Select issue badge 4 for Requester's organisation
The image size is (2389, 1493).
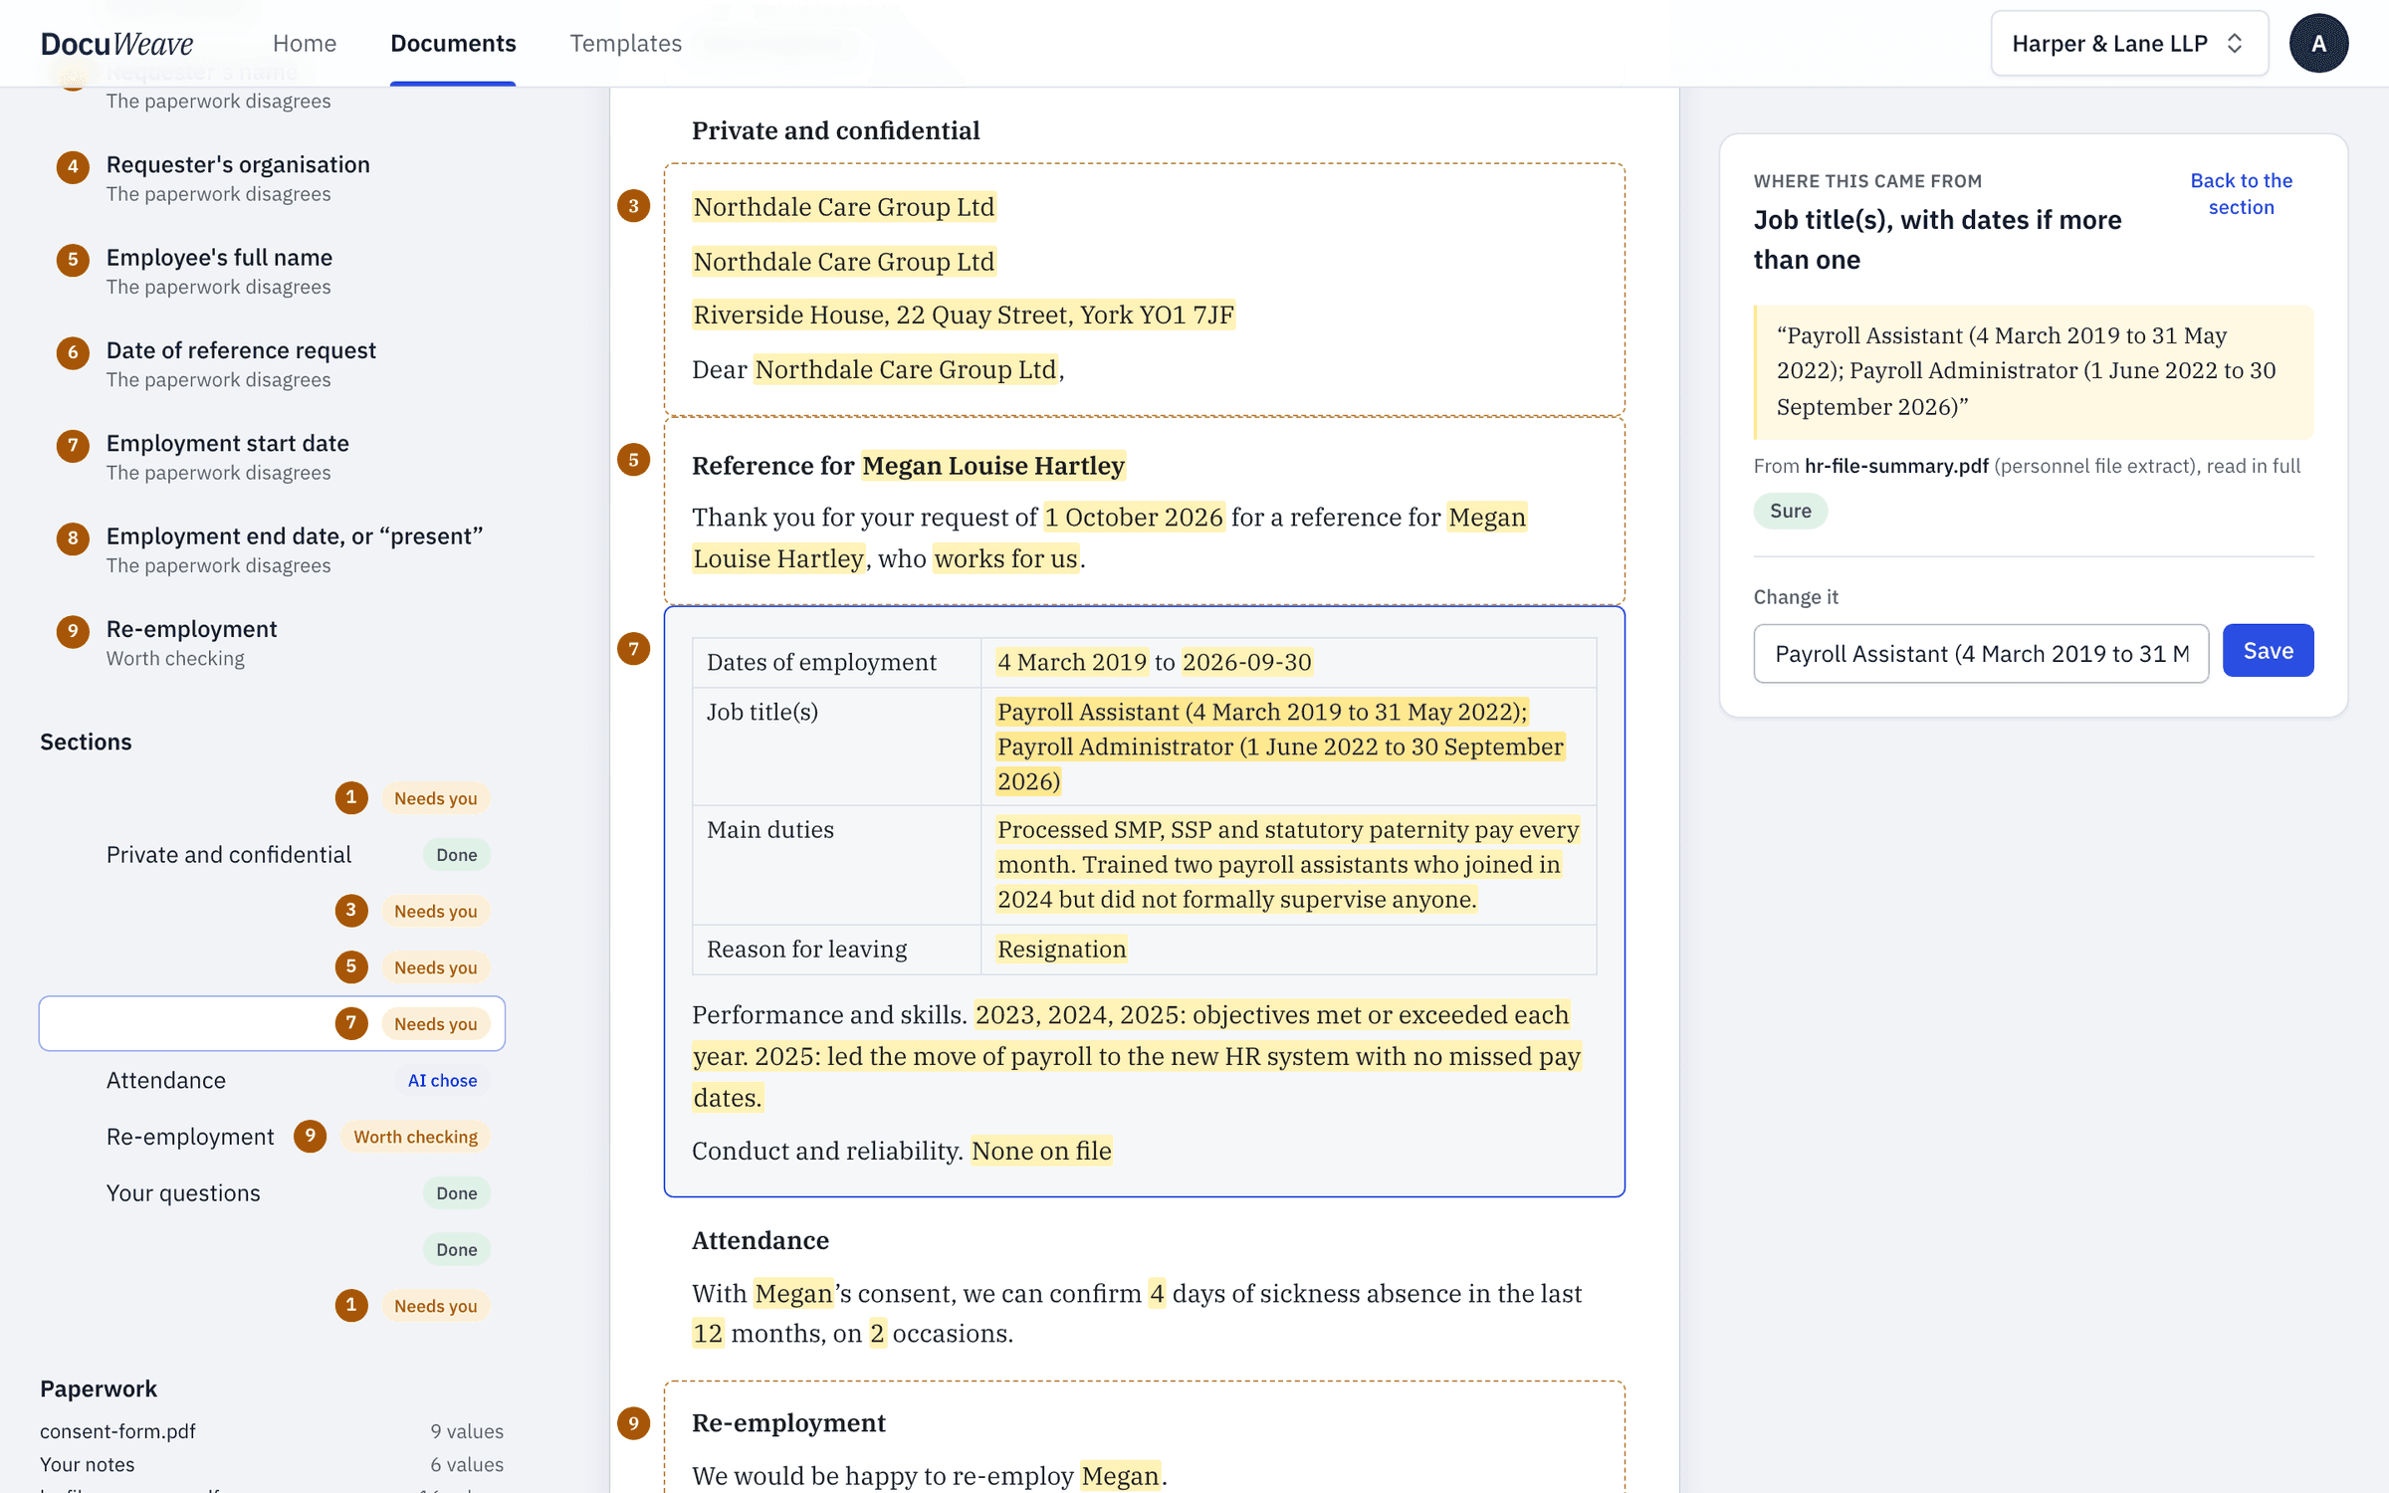(x=73, y=166)
